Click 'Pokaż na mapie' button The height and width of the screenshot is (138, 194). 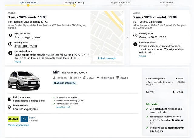coord(107,58)
